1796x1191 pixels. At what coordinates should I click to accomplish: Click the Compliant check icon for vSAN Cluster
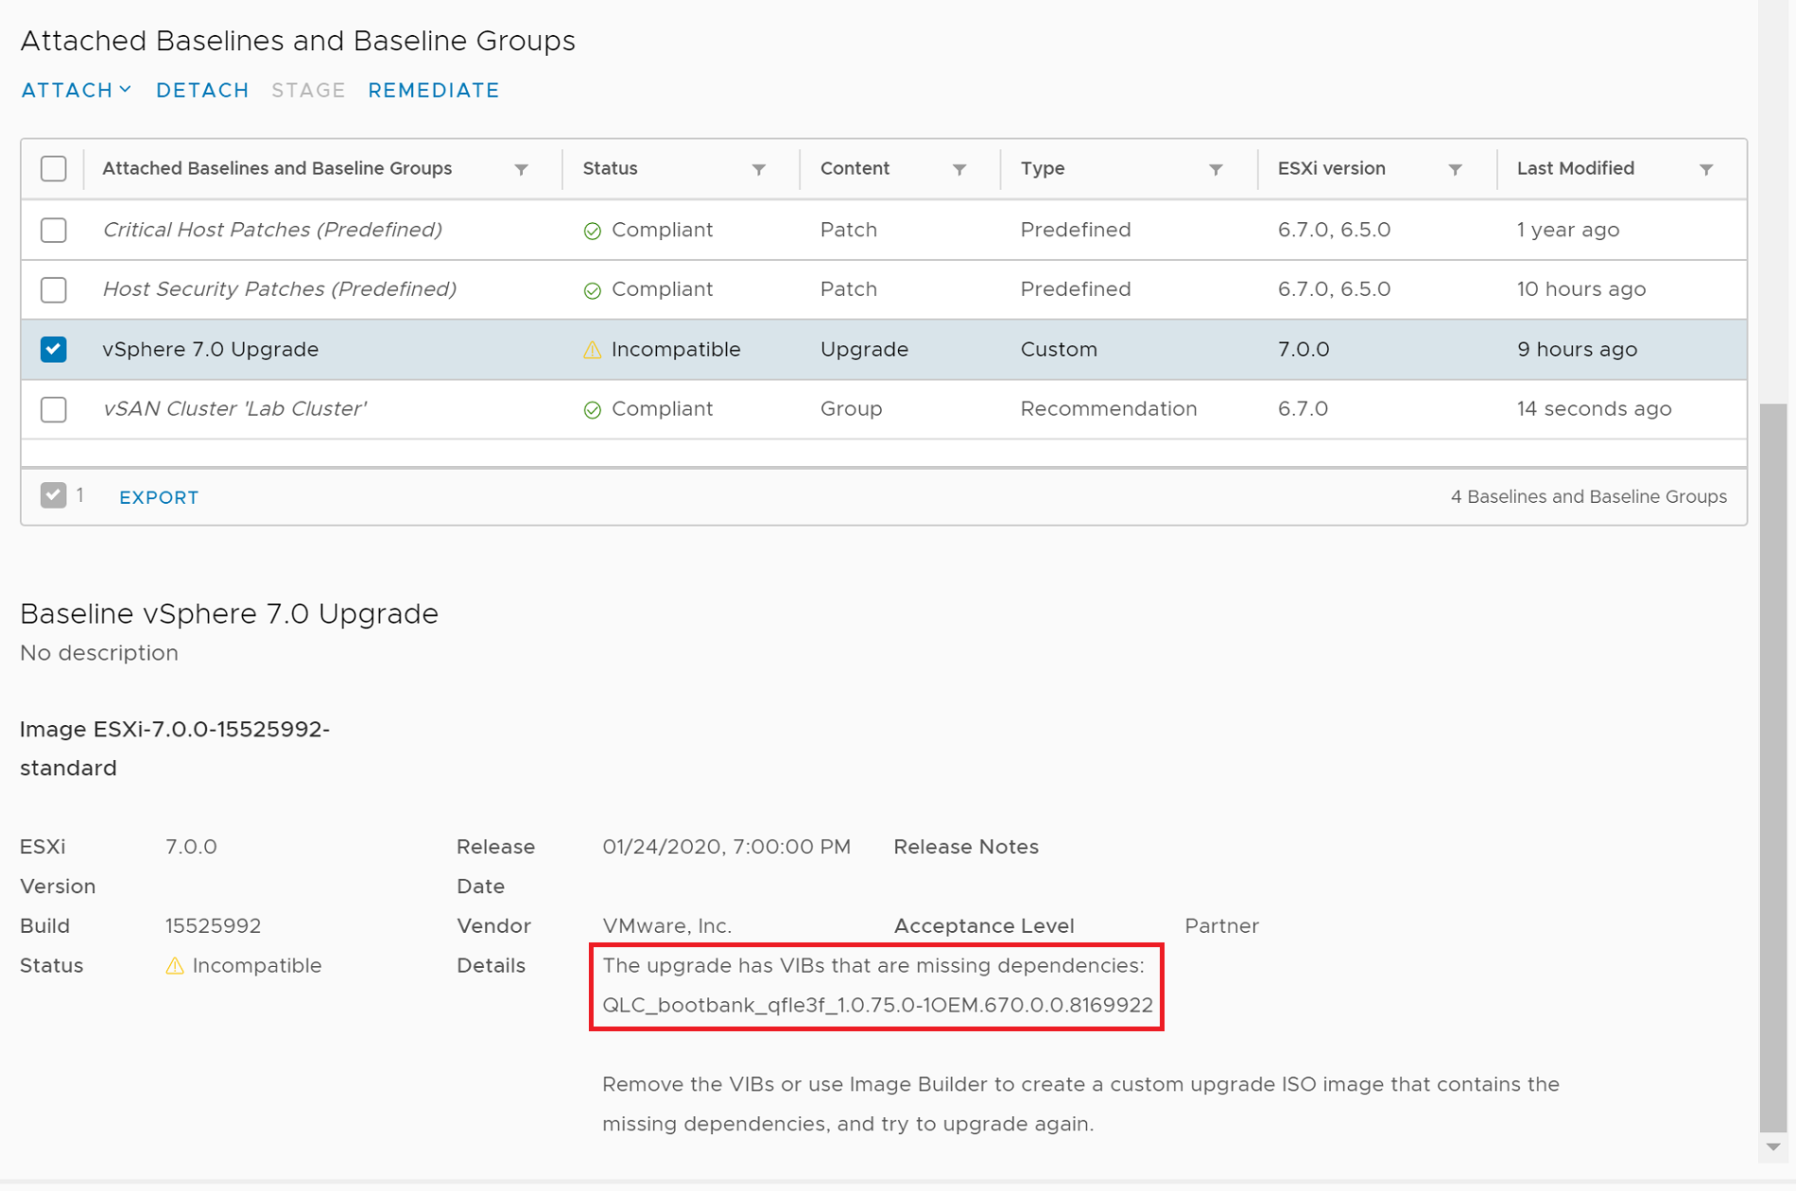coord(593,410)
